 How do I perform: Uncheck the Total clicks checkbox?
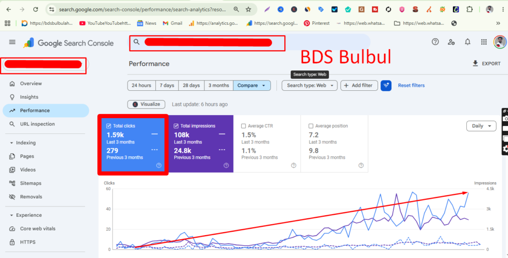pos(109,126)
